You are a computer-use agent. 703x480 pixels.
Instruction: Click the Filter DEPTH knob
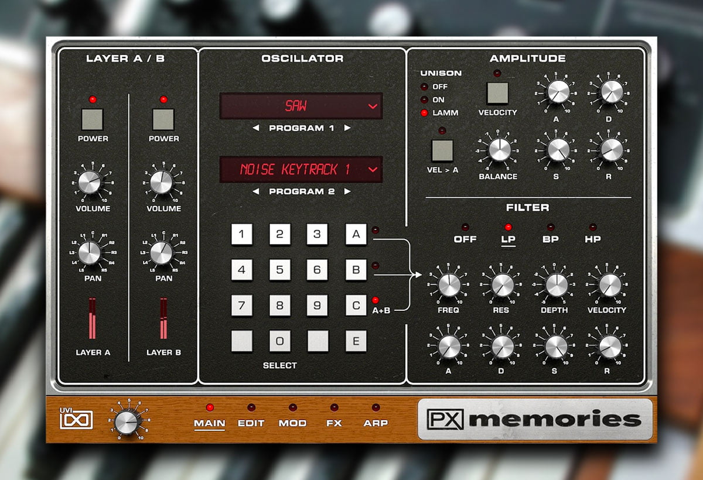tap(556, 284)
